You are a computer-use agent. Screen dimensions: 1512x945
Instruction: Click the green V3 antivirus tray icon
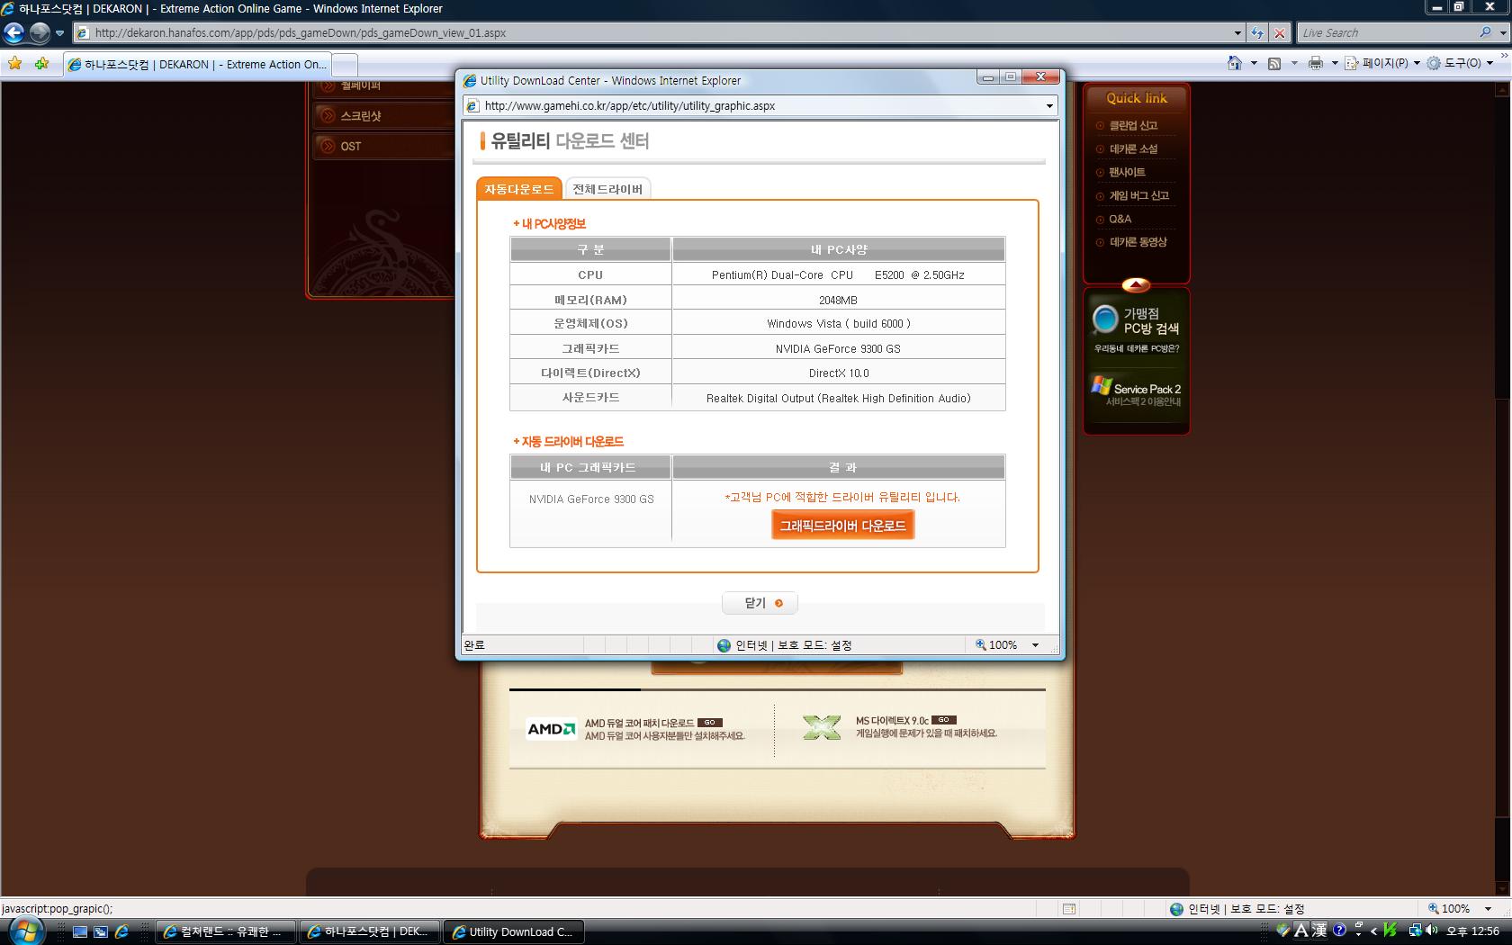click(x=1390, y=931)
